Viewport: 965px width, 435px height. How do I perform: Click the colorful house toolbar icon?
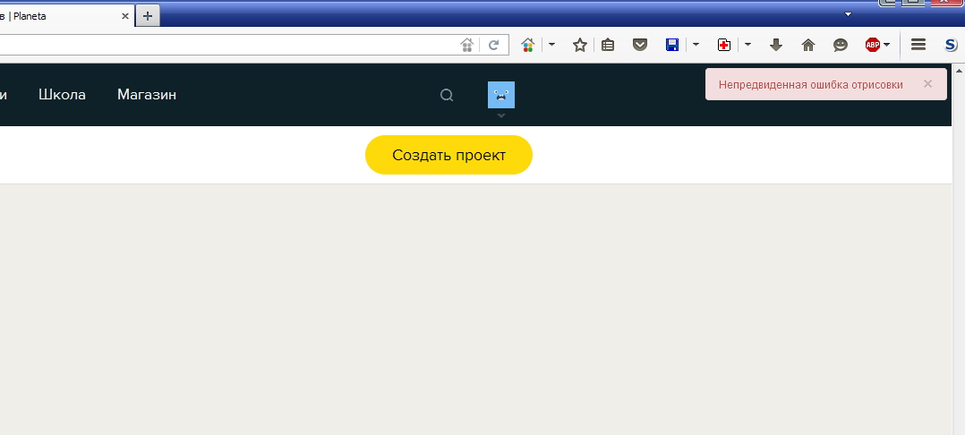(x=527, y=44)
